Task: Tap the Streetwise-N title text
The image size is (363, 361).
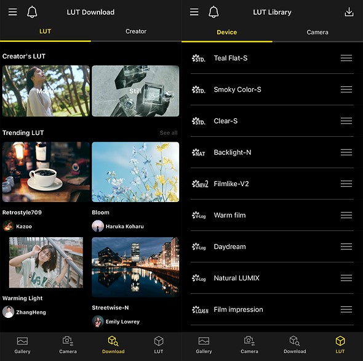Action: point(110,307)
